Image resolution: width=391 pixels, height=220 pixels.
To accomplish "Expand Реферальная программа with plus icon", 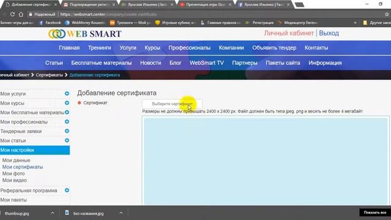I will [x=67, y=190].
